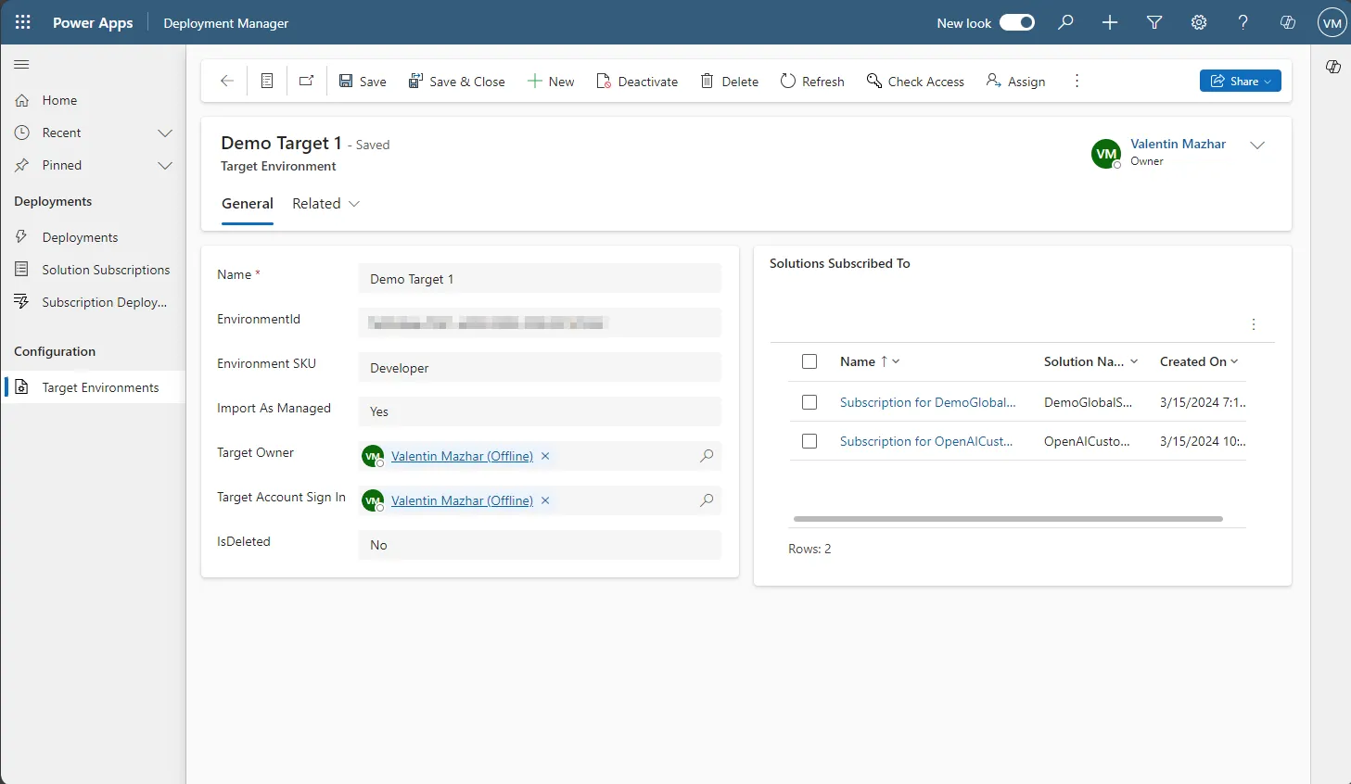The height and width of the screenshot is (784, 1351).
Task: Expand header owner chevron
Action: coord(1257,145)
